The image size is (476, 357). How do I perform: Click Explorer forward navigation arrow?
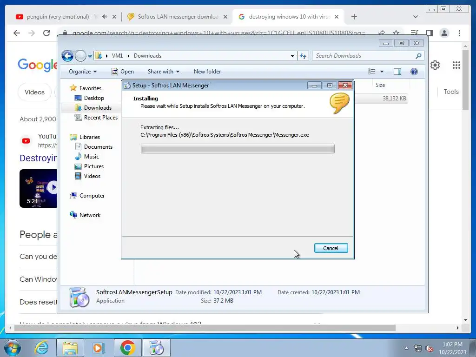(80, 56)
